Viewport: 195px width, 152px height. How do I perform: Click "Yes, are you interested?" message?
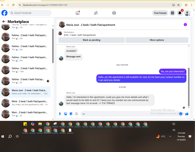173,71
